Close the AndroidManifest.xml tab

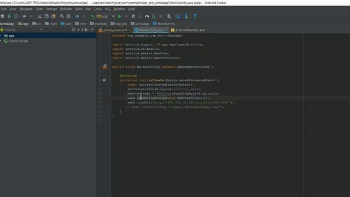point(207,30)
